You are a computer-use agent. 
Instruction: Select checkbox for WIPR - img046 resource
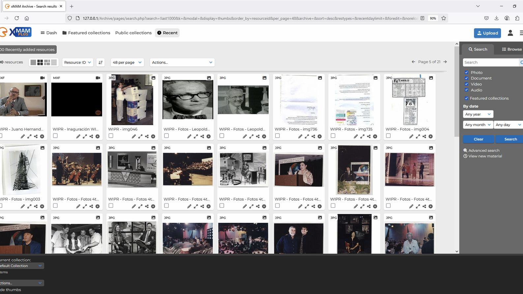coord(111,136)
